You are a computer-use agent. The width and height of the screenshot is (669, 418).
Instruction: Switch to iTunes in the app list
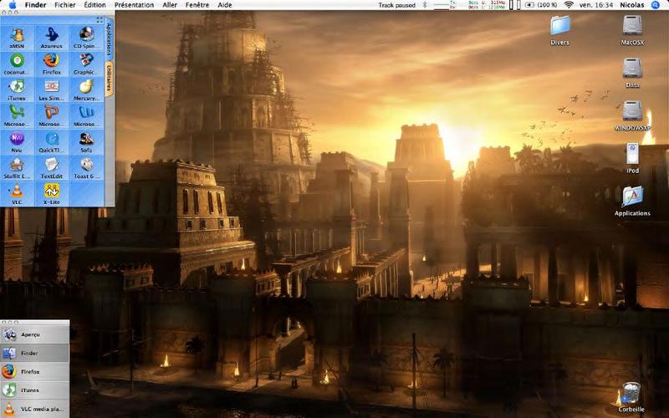coord(35,390)
